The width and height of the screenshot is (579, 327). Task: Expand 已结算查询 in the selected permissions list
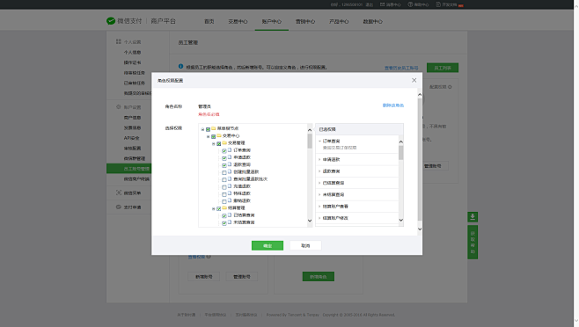[x=319, y=183]
